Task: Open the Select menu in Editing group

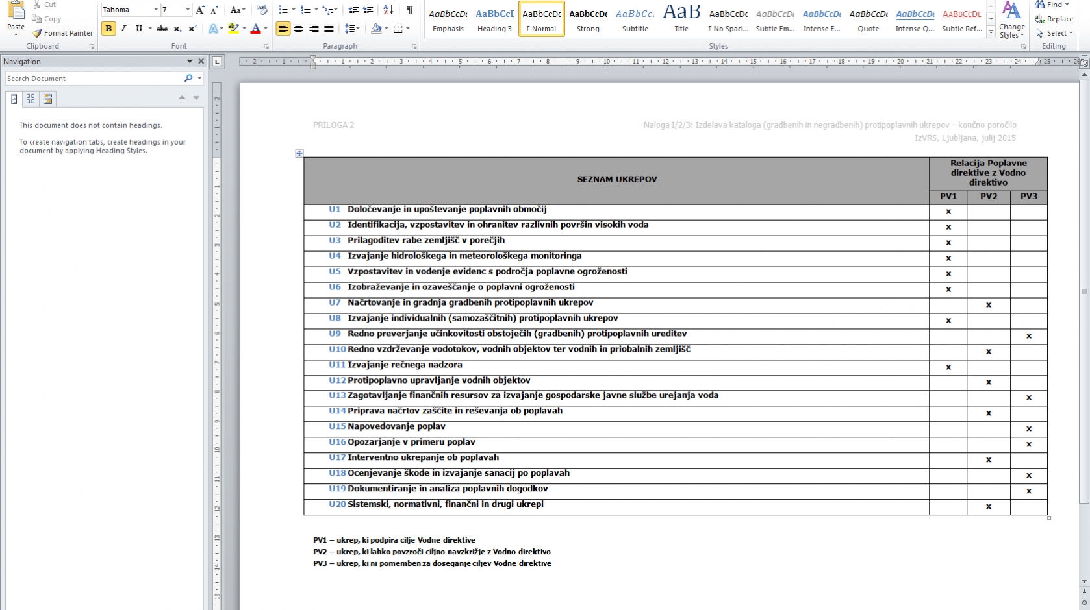Action: pyautogui.click(x=1054, y=33)
